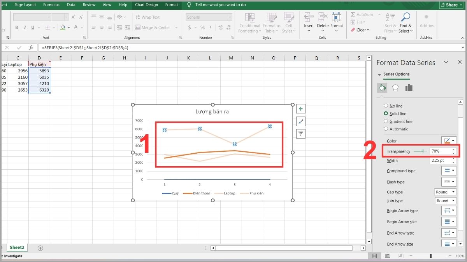Image resolution: width=467 pixels, height=262 pixels.
Task: Open the General number format dropdown
Action: pos(230,17)
